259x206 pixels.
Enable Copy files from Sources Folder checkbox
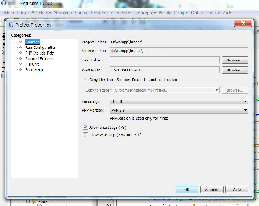click(85, 80)
